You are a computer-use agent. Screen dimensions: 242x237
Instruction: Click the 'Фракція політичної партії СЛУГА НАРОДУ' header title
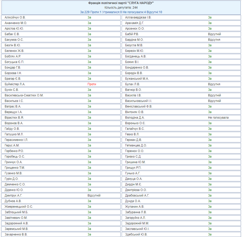pyautogui.click(x=121, y=3)
